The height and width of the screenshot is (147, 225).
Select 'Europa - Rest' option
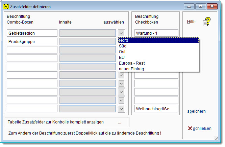[158, 63]
